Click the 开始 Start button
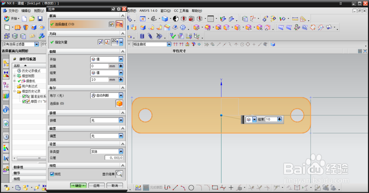 click(12, 18)
